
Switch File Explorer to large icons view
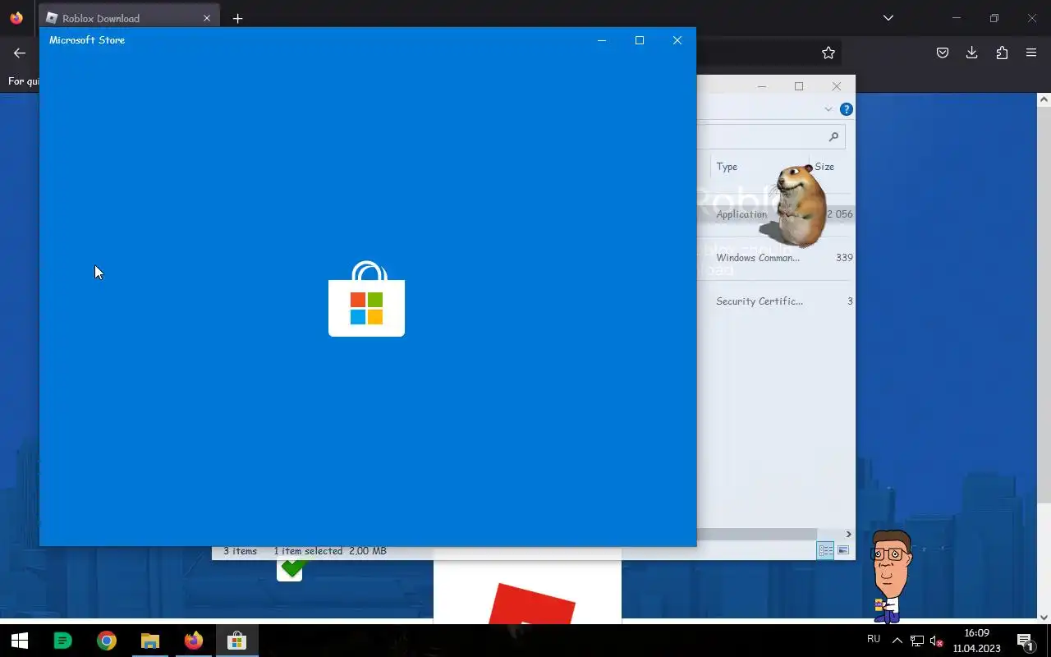click(x=843, y=550)
